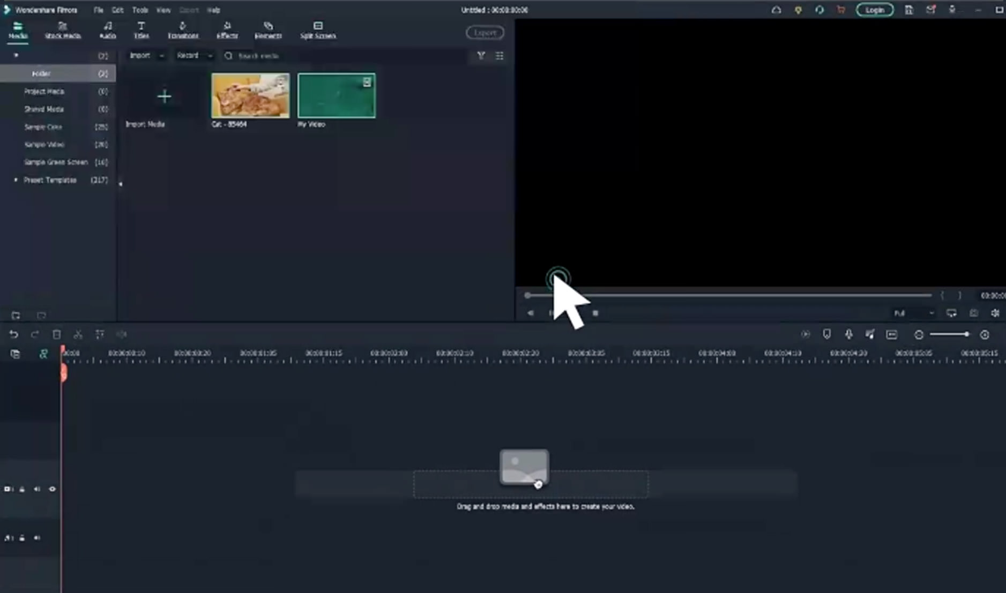Open the Stock Media tab

(x=63, y=30)
